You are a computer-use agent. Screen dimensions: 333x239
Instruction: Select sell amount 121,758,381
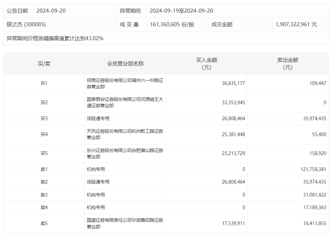tap(313, 169)
